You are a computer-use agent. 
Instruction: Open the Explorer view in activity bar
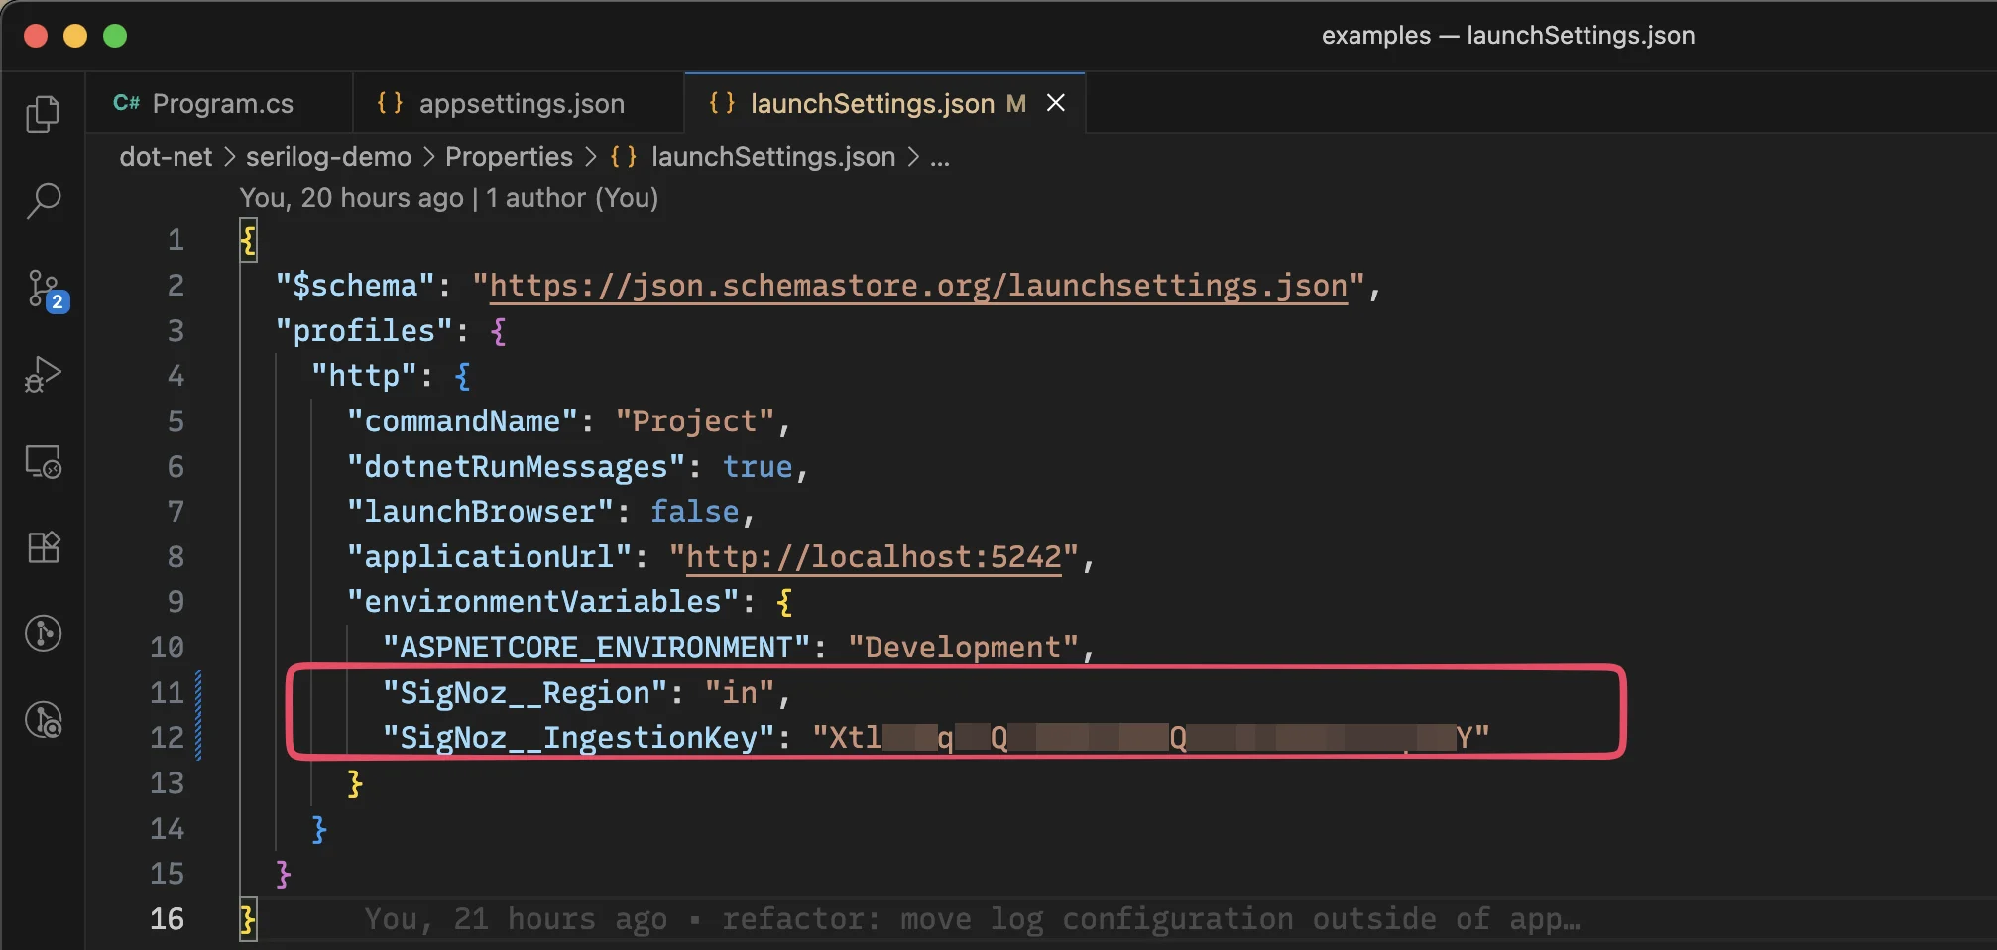(43, 114)
